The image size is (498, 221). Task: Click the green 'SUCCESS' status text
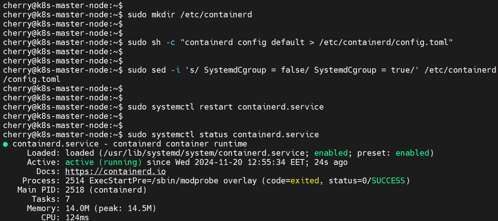(388, 181)
